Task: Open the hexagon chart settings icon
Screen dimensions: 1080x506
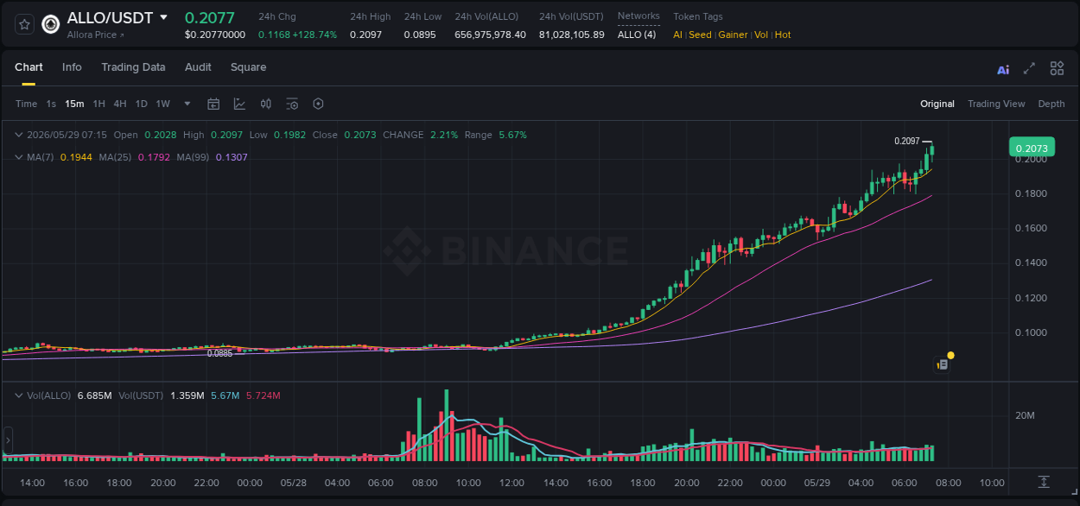Action: (x=318, y=104)
